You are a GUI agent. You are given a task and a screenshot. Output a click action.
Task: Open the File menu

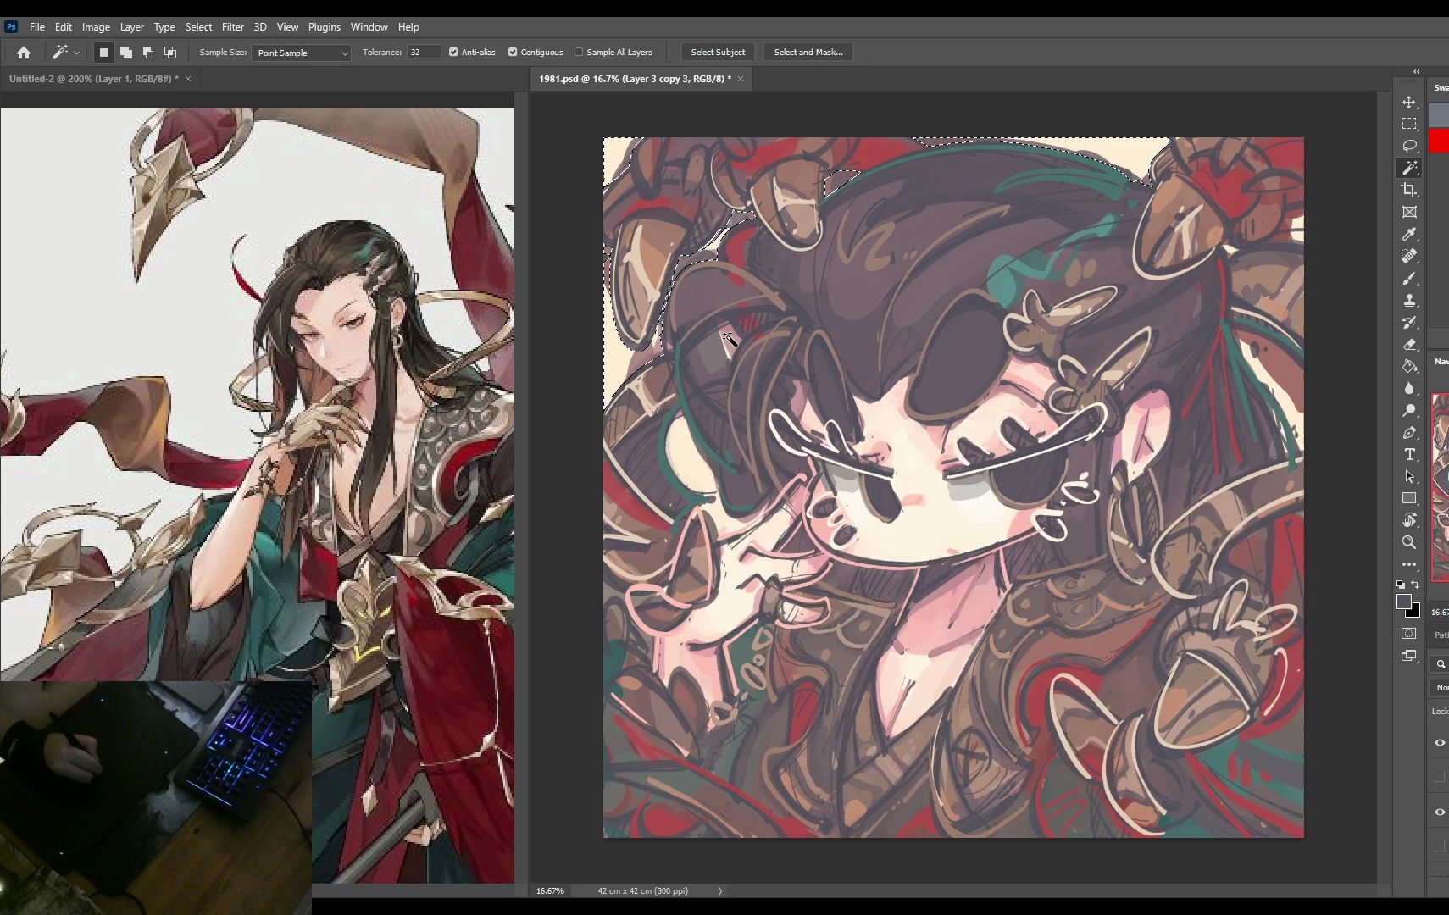(37, 27)
